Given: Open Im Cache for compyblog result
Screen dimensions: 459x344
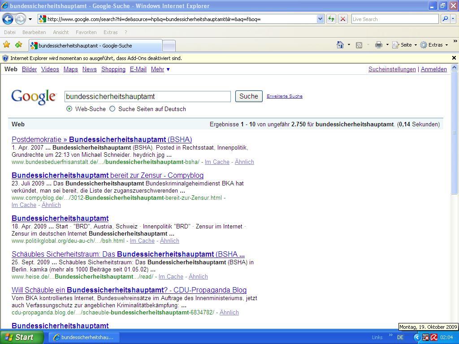Looking at the screenshot, I should click(x=24, y=205).
